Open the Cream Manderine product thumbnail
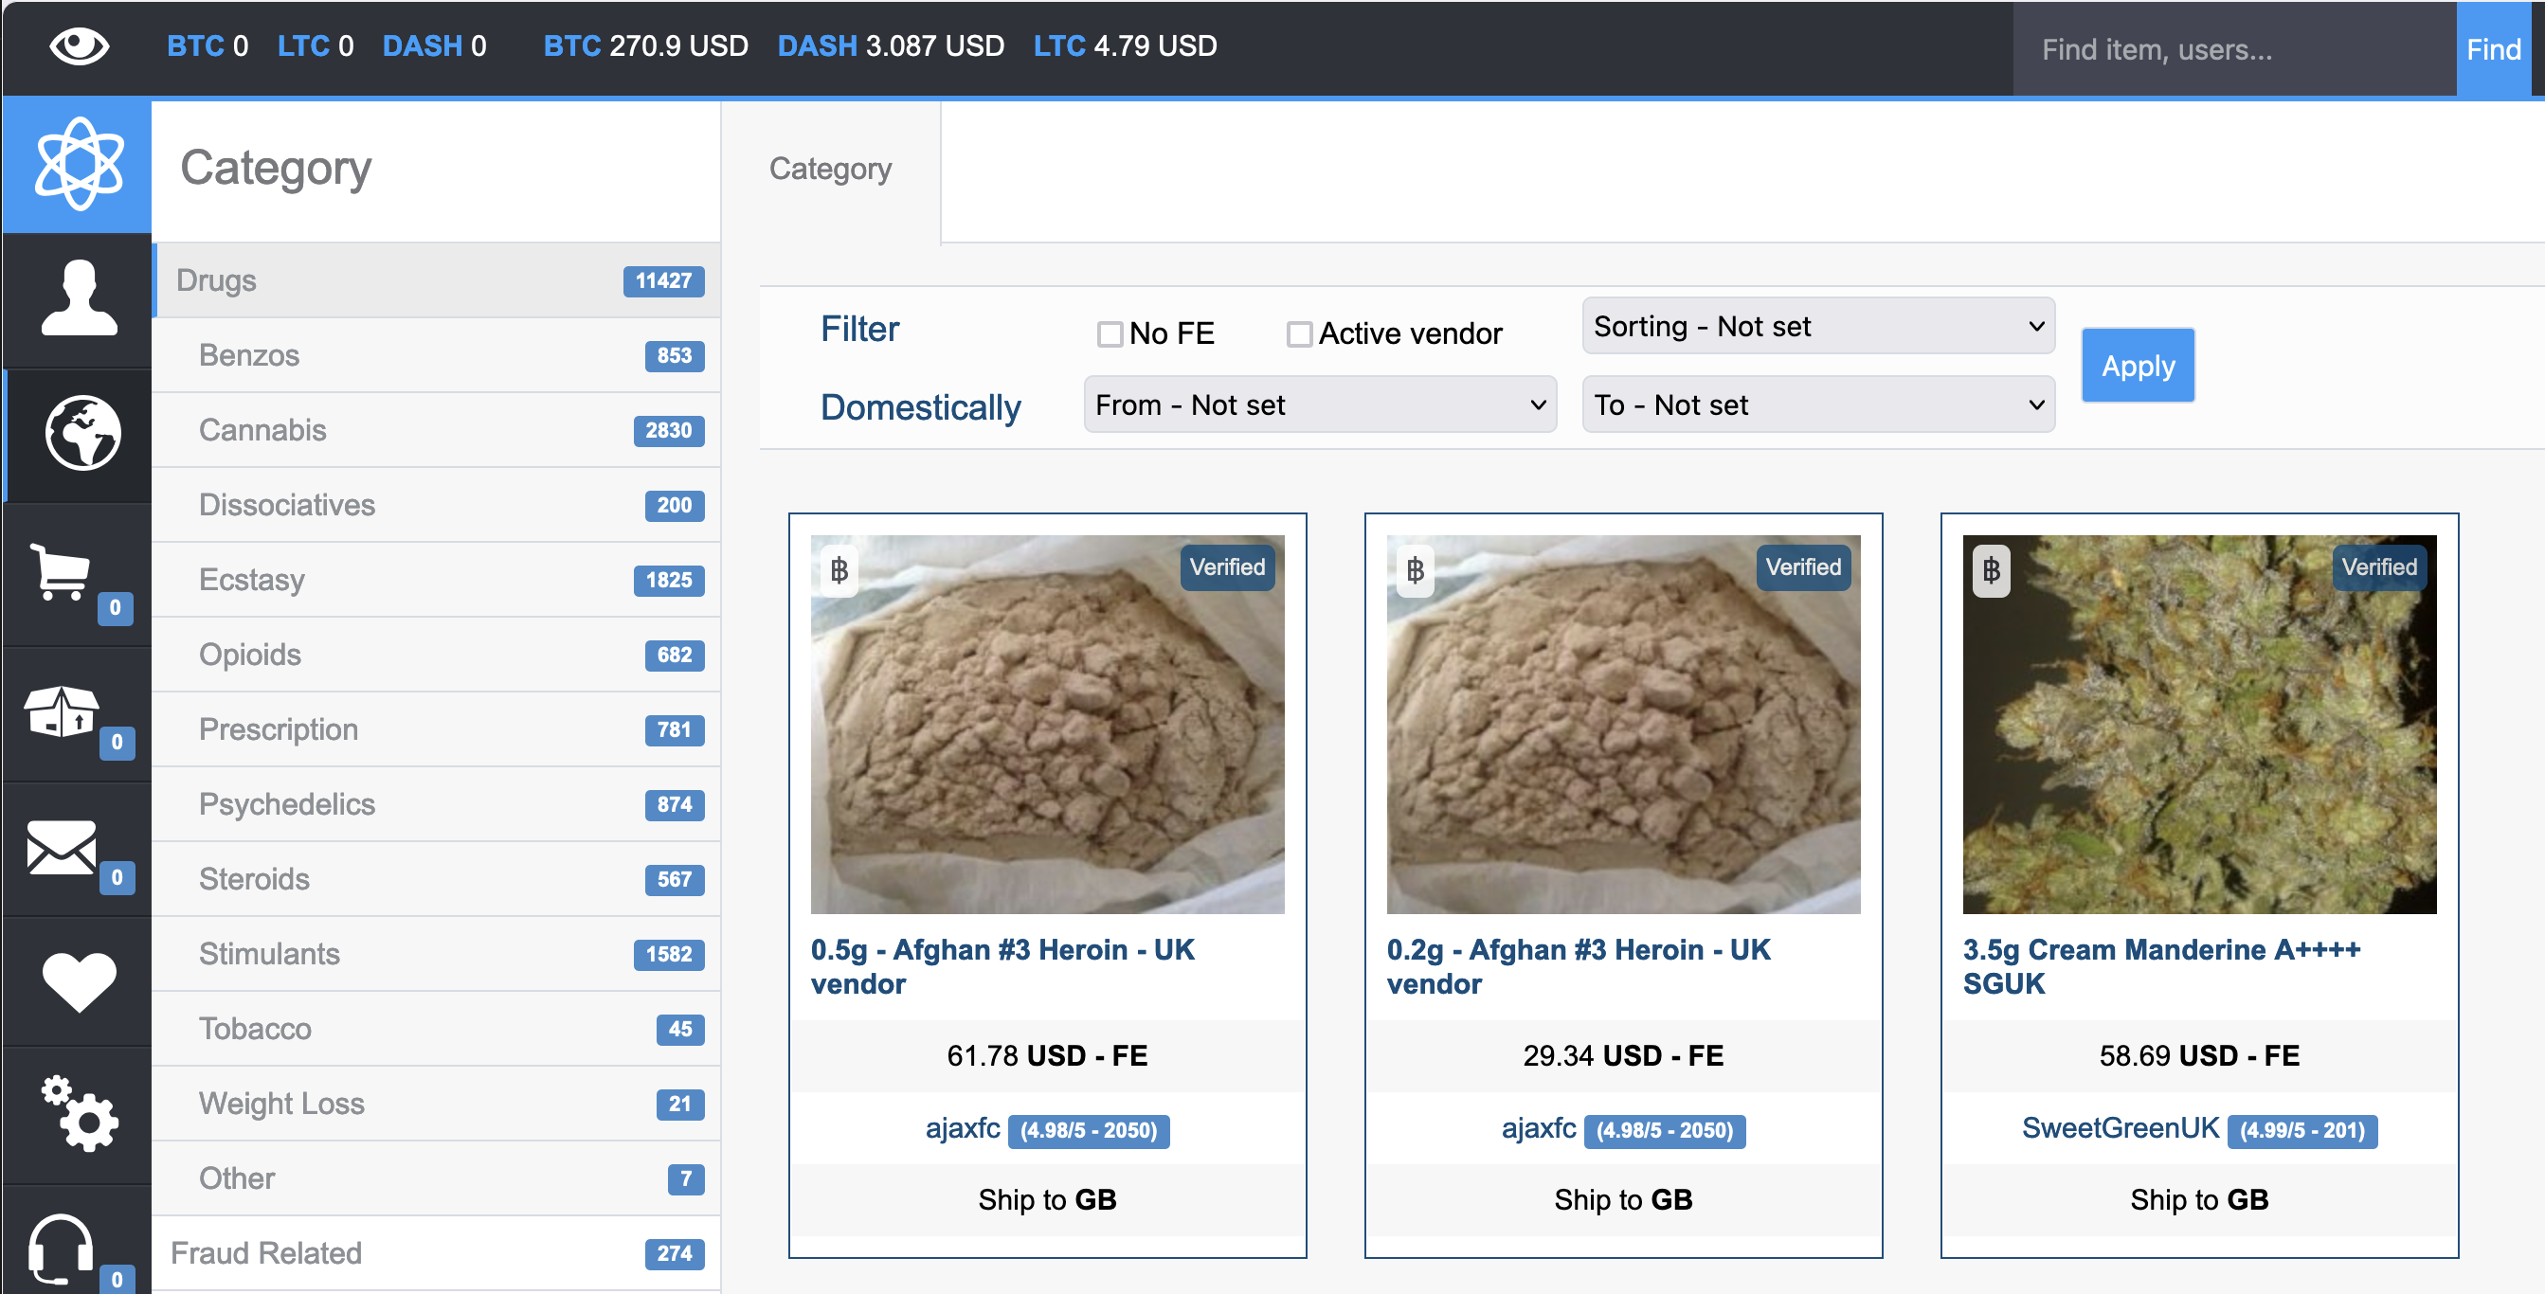Viewport: 2545px width, 1294px height. [x=2198, y=724]
